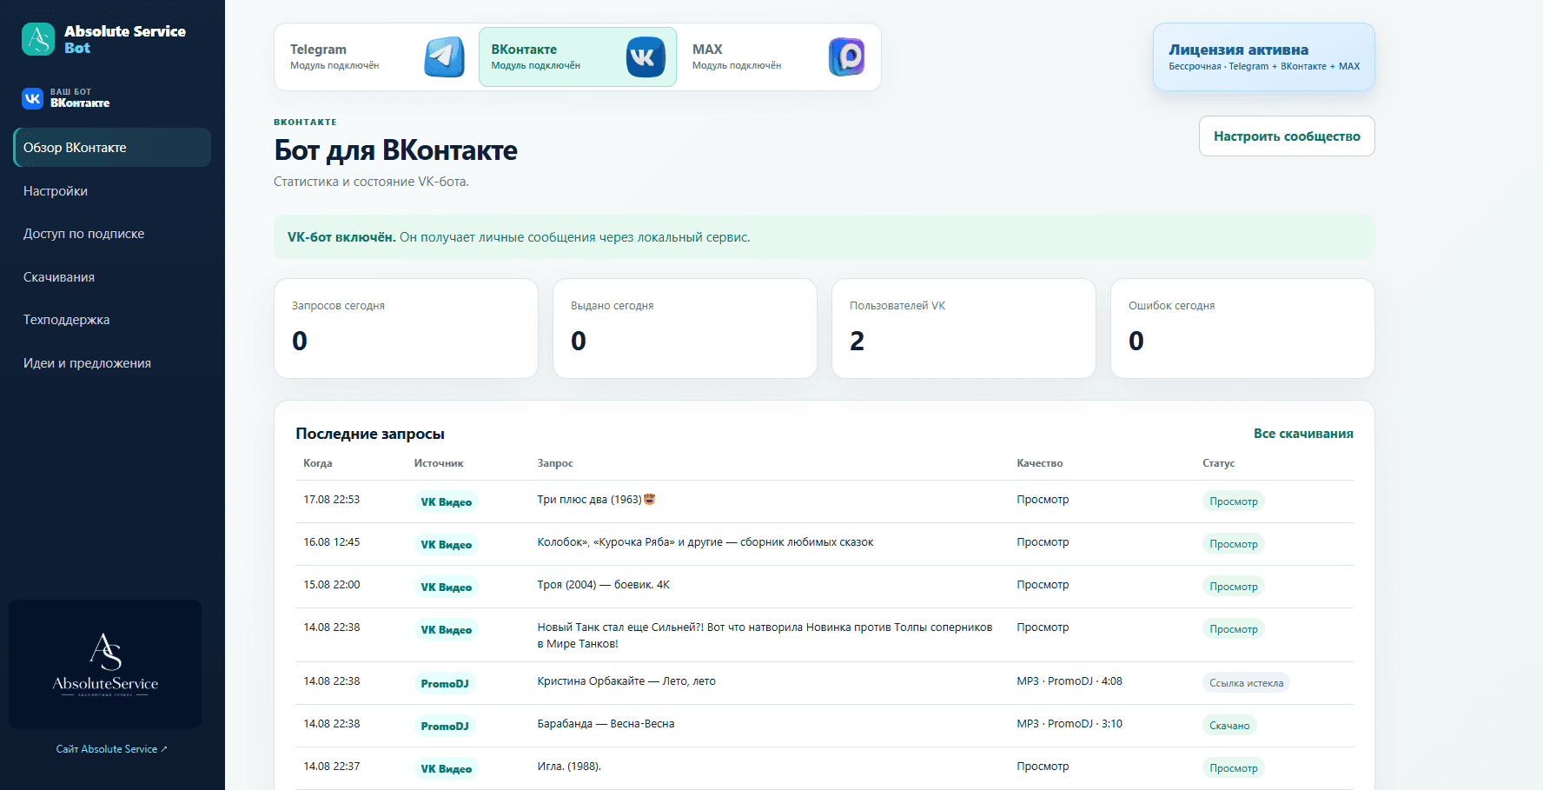
Task: Click the 'Последние запросы' heading
Action: pos(370,434)
